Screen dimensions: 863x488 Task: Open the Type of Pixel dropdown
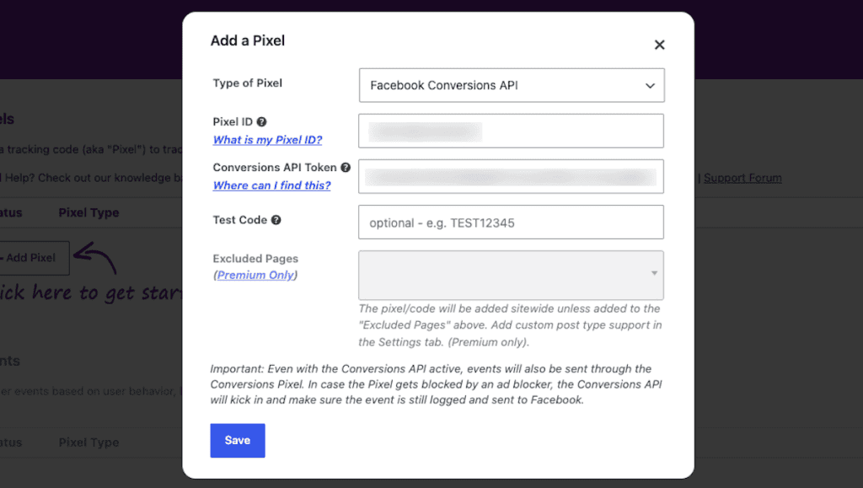512,85
